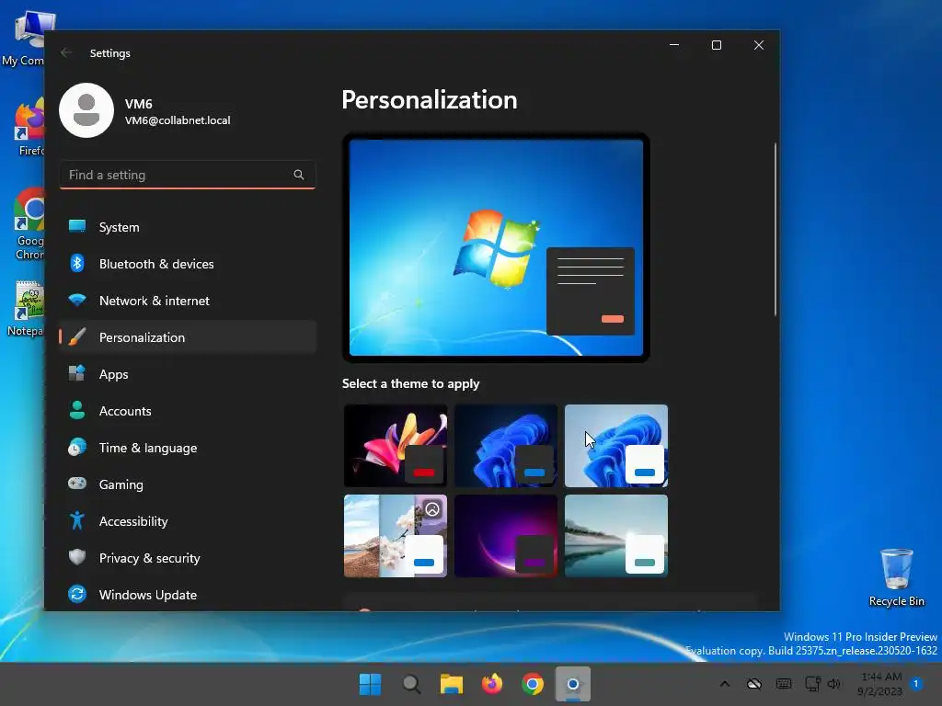The image size is (942, 706).
Task: Click the Personalization paintbrush icon
Action: coord(77,336)
